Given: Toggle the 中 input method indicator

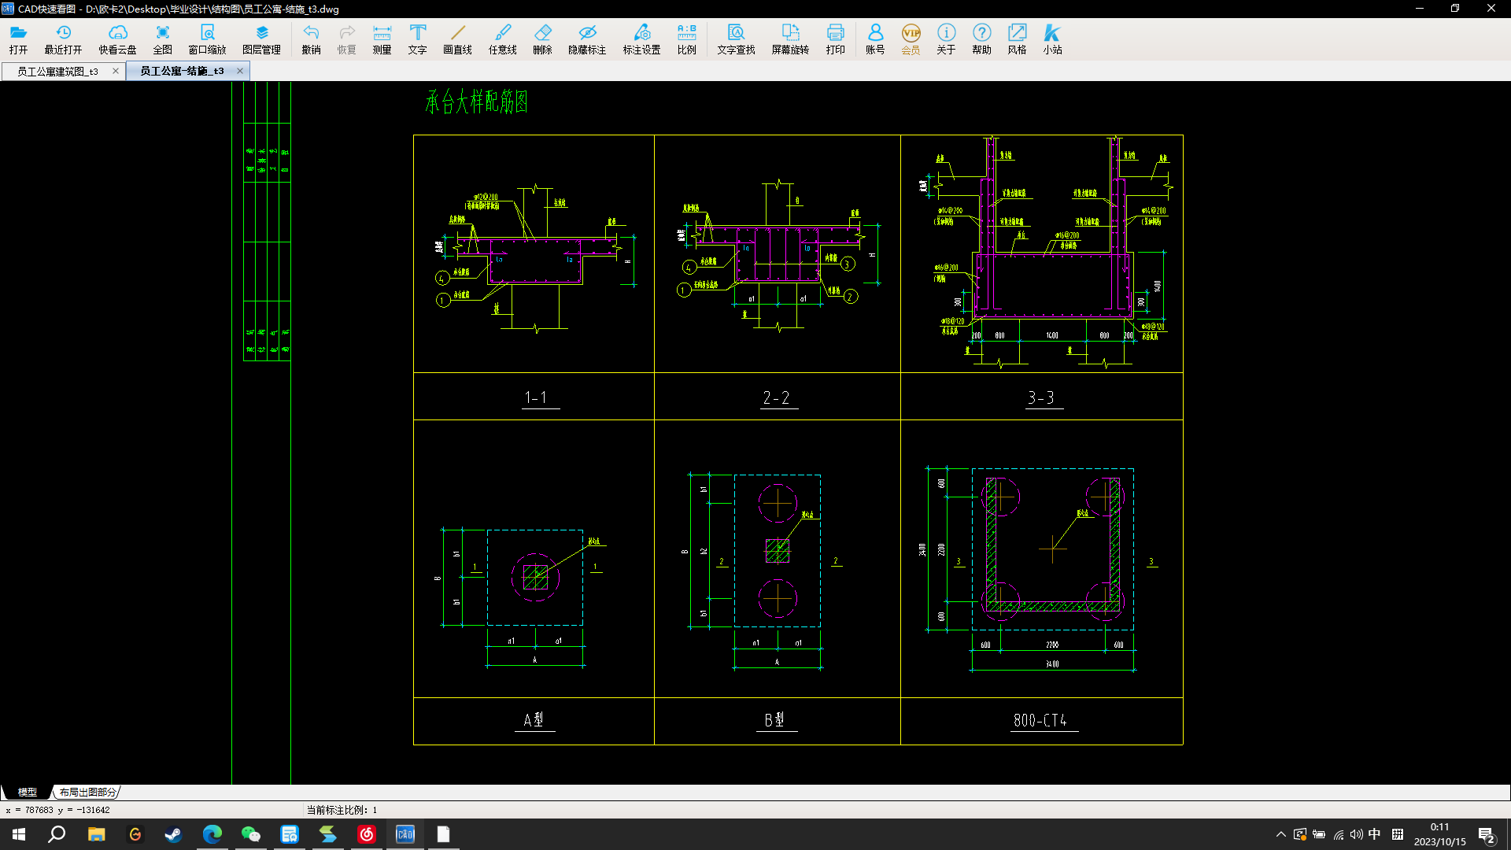Looking at the screenshot, I should [1374, 834].
